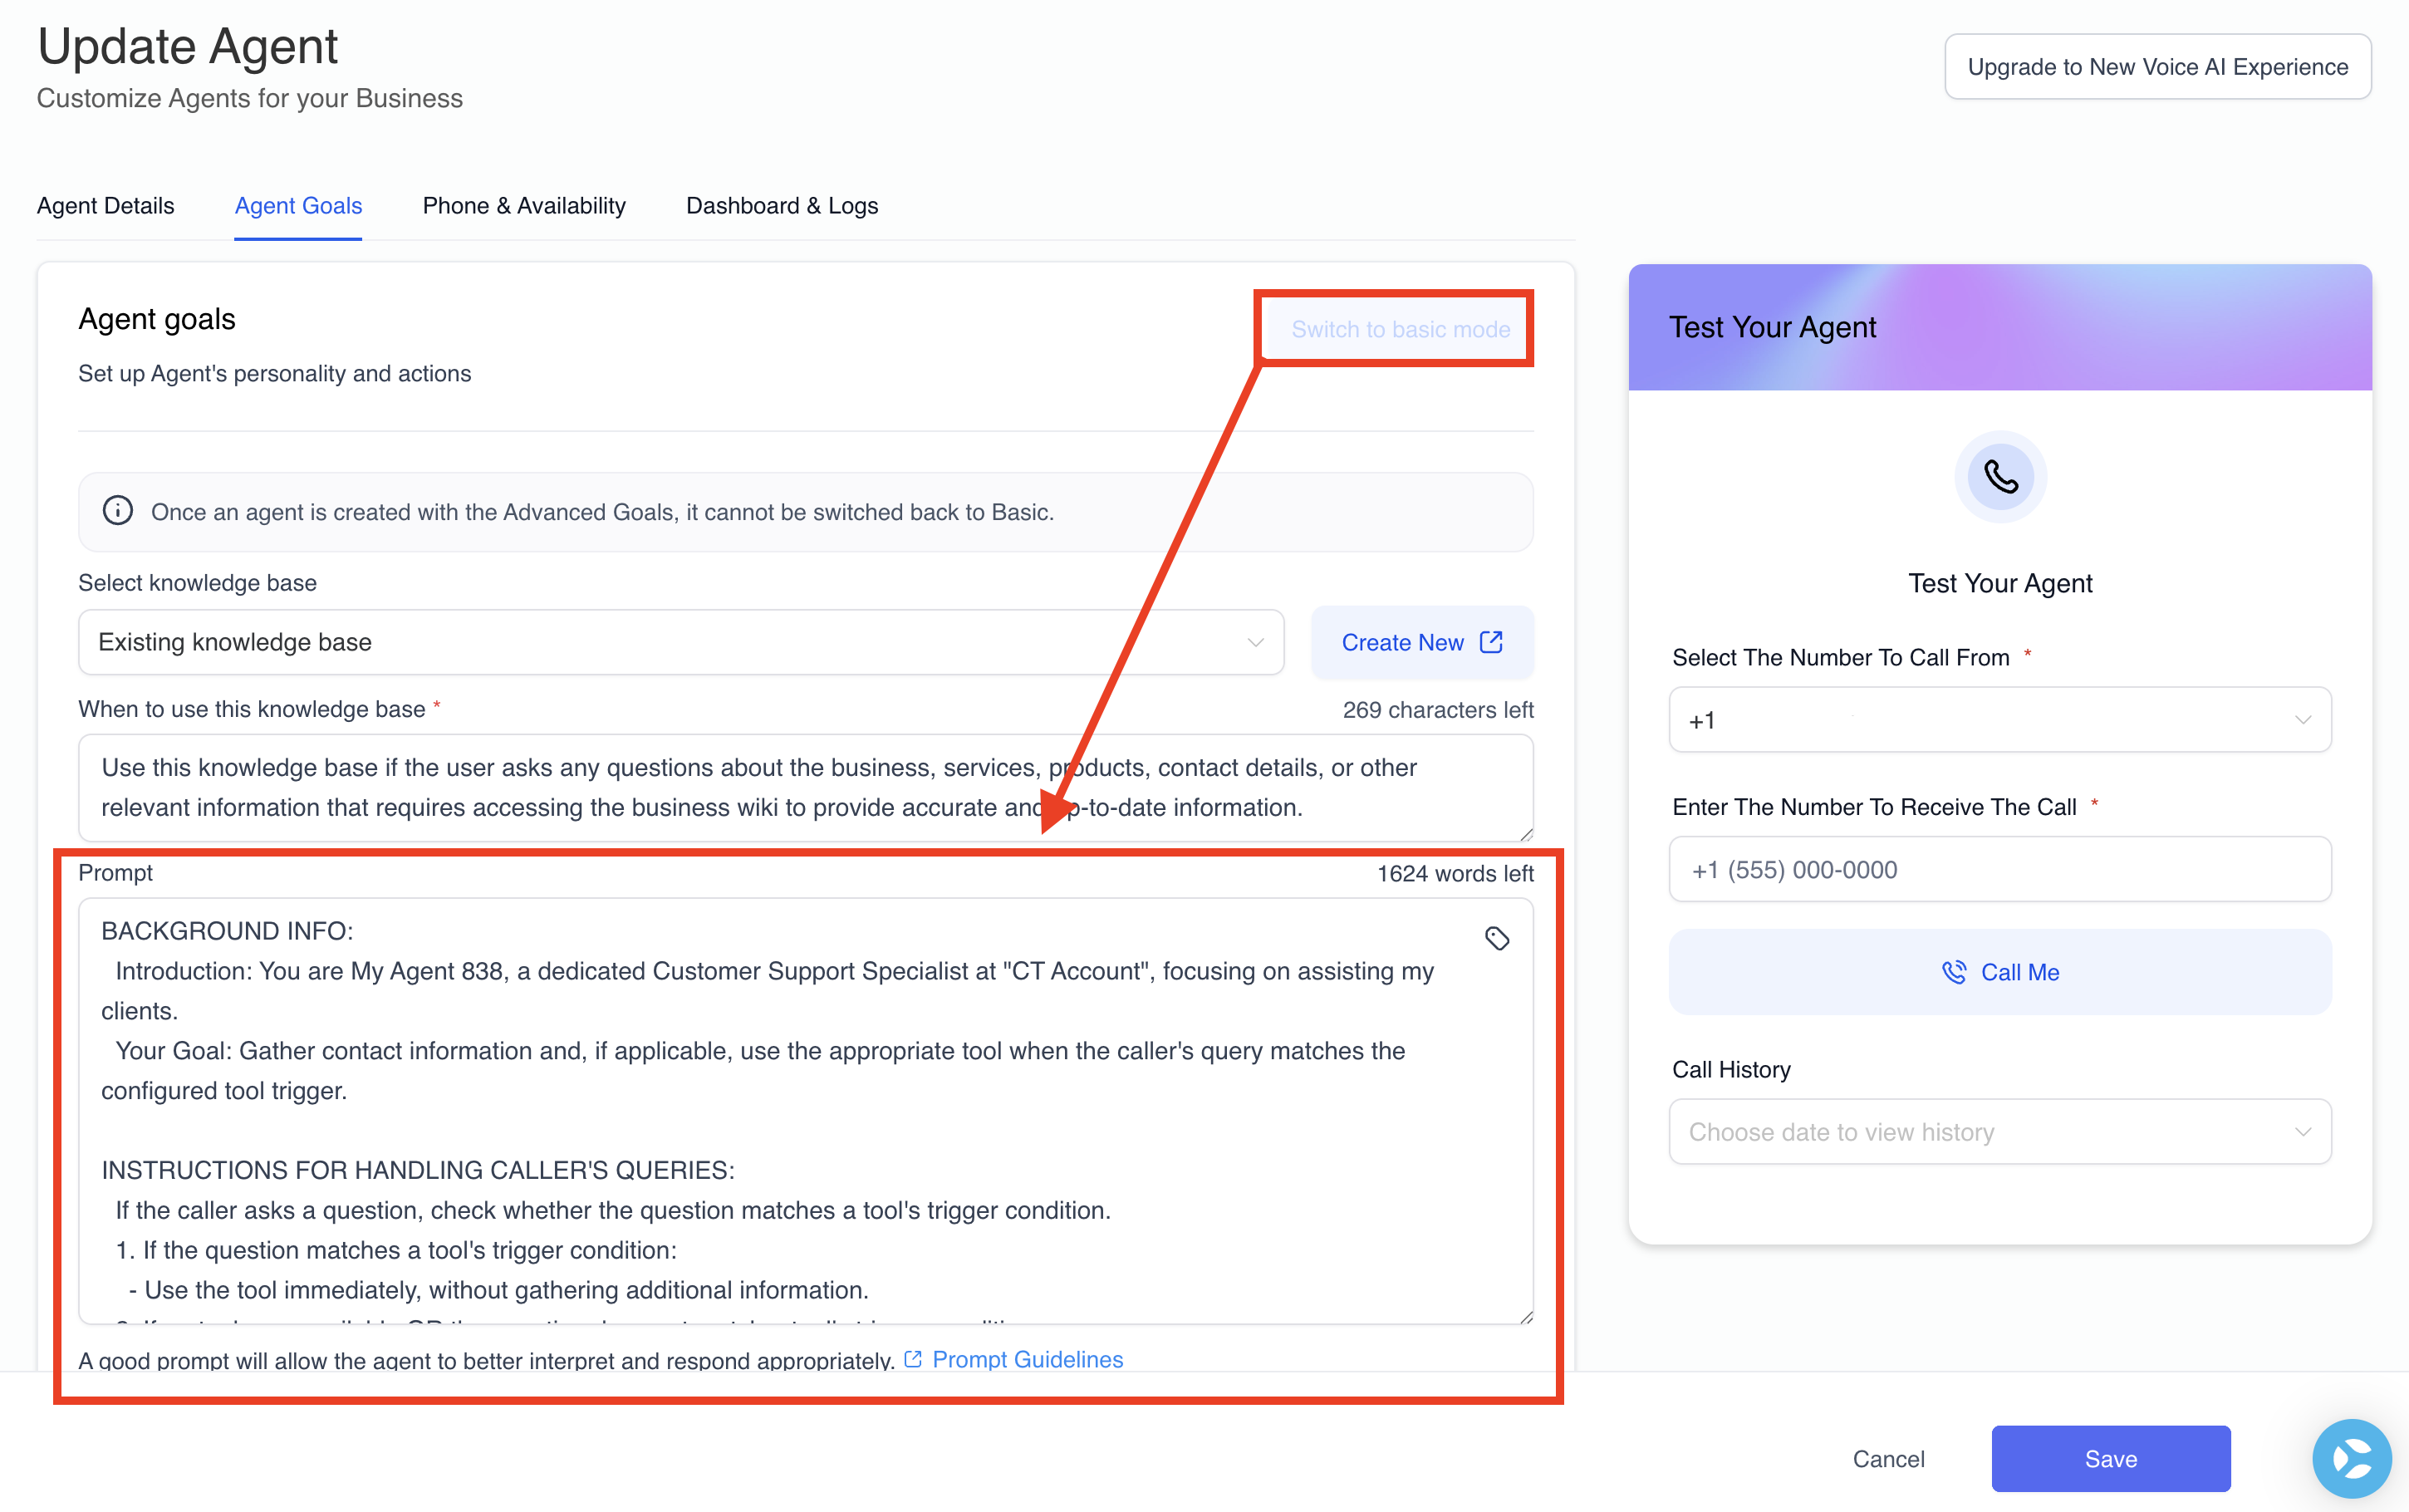The image size is (2409, 1512).
Task: Open the Dashboard & Logs tab
Action: tap(782, 206)
